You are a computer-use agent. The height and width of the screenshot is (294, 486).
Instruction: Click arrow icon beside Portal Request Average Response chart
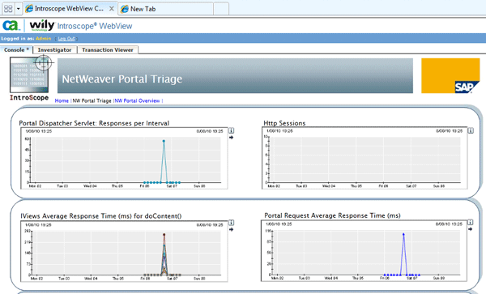pos(470,229)
